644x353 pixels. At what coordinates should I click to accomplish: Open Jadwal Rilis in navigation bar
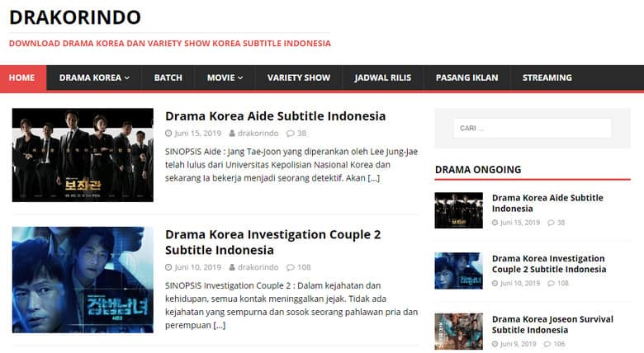pos(383,78)
